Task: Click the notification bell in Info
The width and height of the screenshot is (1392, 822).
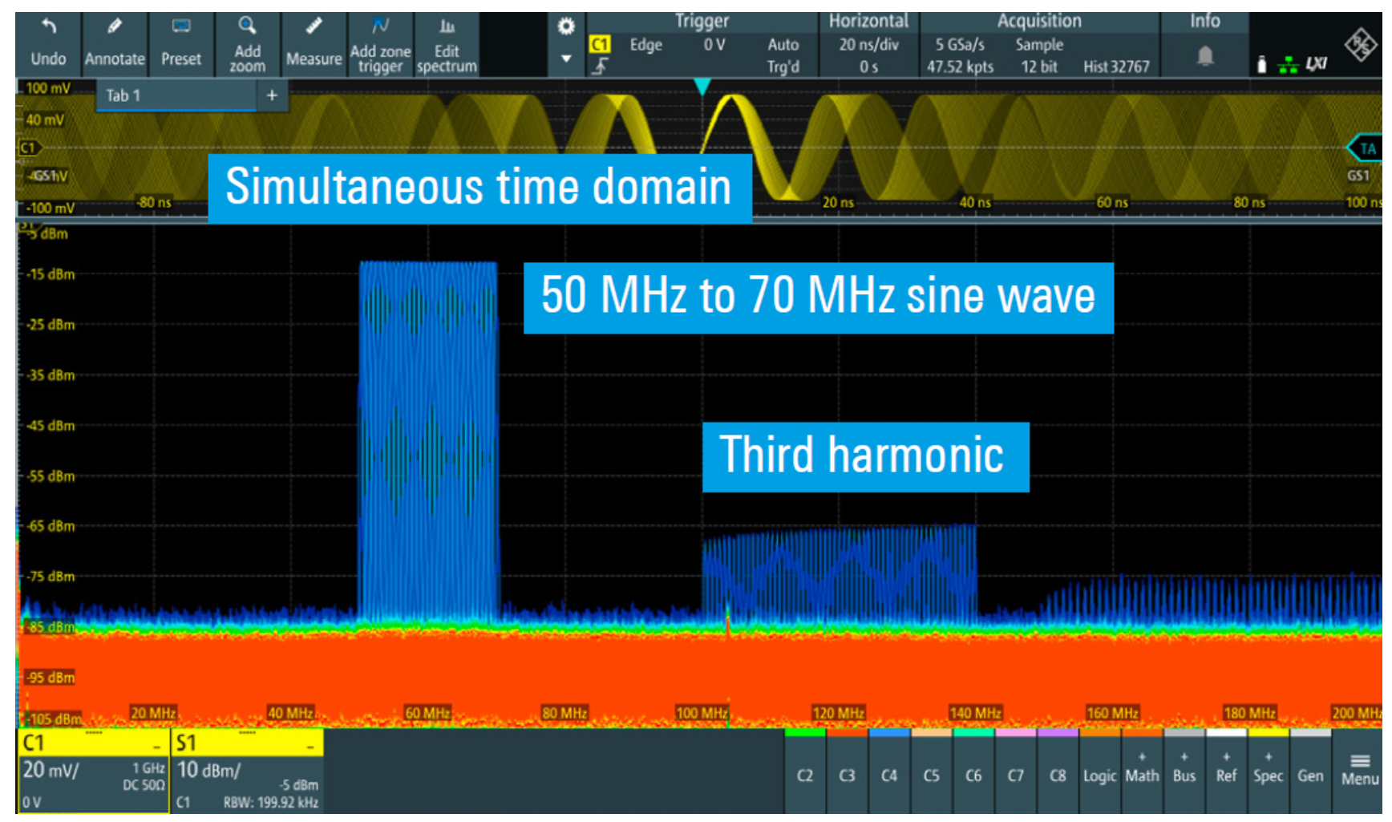Action: pyautogui.click(x=1204, y=56)
